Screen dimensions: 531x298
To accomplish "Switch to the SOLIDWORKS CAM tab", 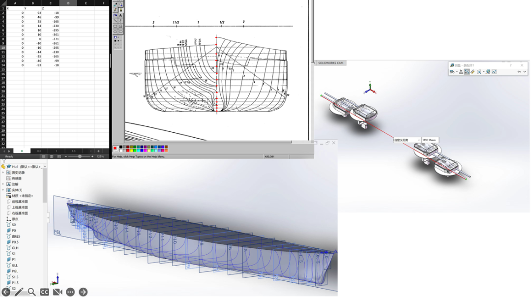I will tap(331, 63).
